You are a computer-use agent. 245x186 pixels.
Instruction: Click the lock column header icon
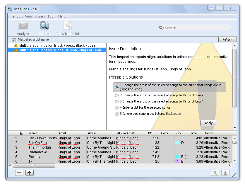pyautogui.click(x=21, y=133)
